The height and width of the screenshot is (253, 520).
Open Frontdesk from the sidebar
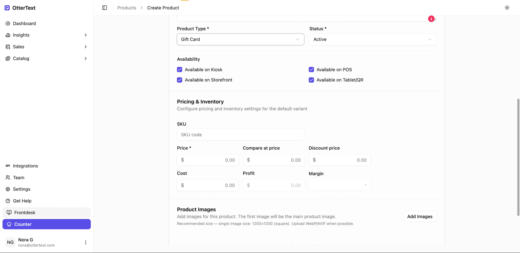tap(25, 212)
